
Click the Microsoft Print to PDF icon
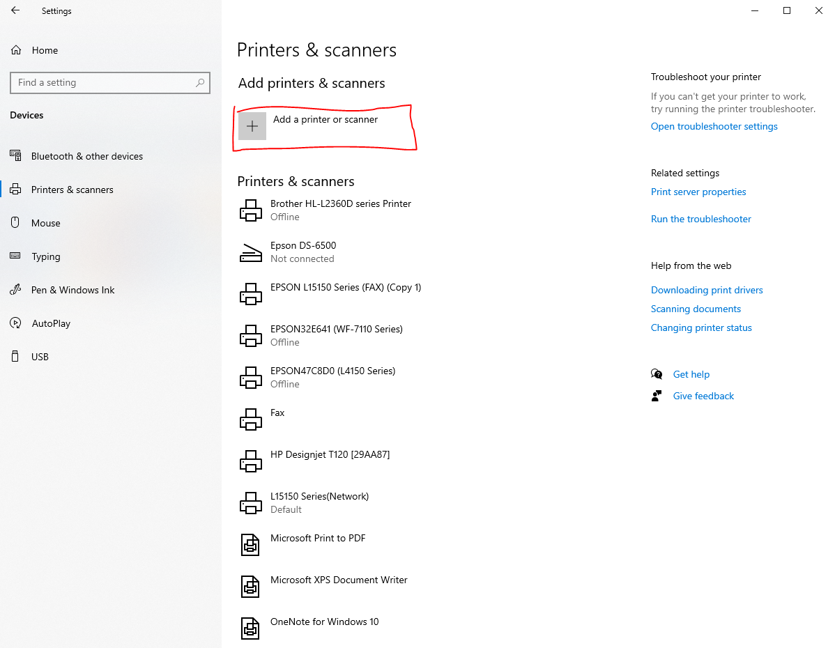(250, 545)
